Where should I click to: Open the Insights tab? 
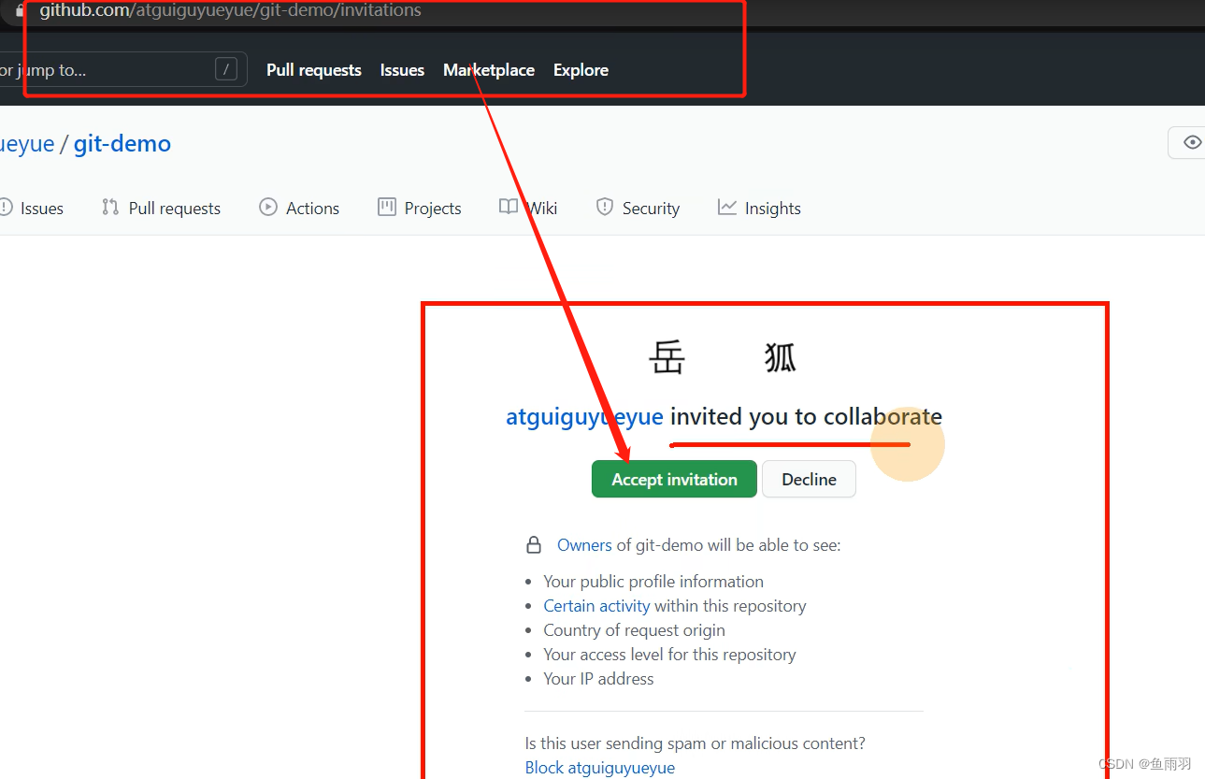[x=759, y=208]
